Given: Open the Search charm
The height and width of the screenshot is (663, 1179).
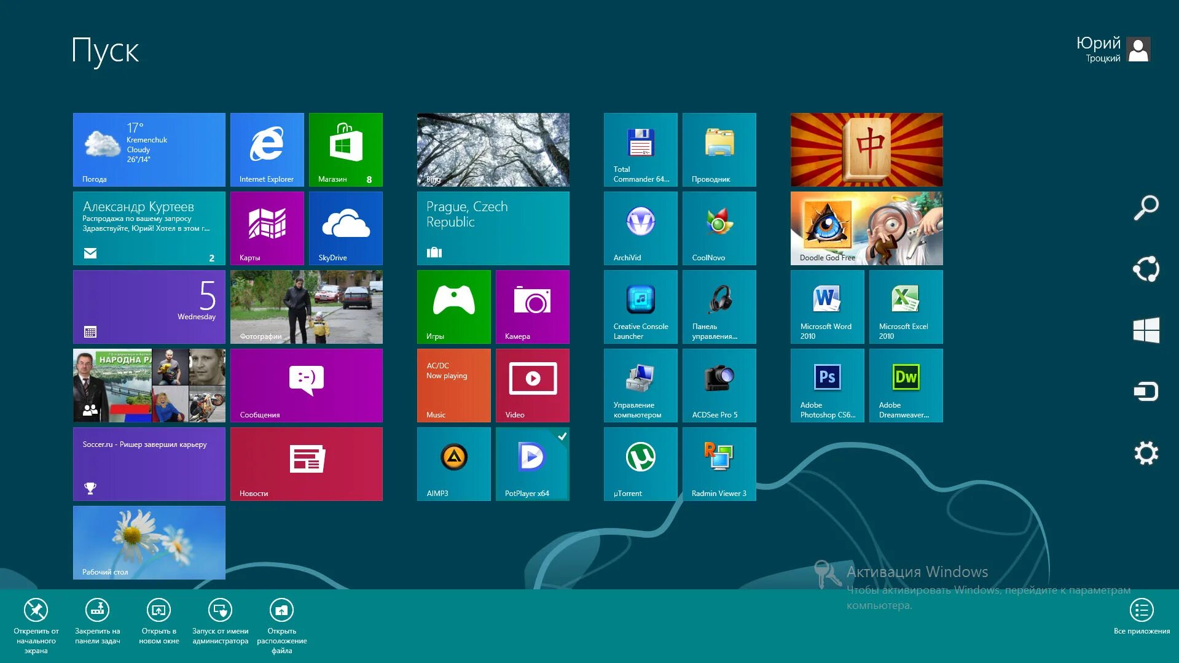Looking at the screenshot, I should pyautogui.click(x=1146, y=208).
